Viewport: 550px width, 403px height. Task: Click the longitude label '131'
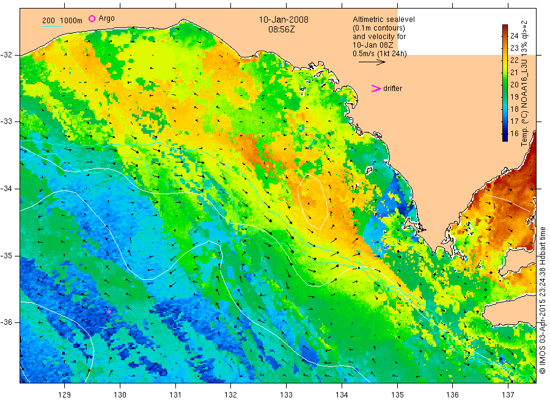[x=175, y=394]
